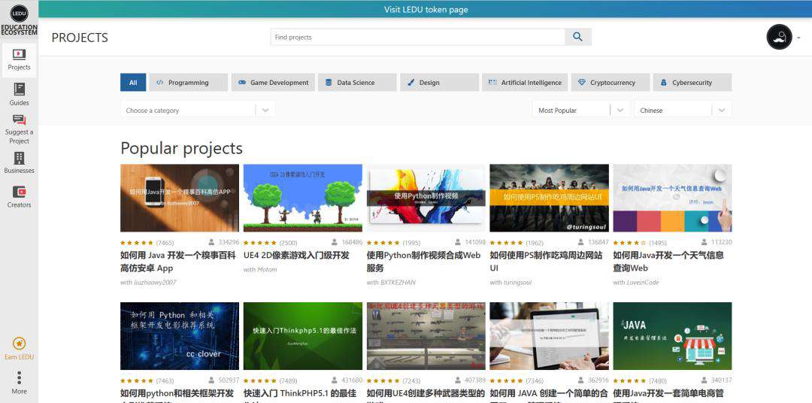Open the Businesses sidebar icon
Screen dimensions: 812x403
tap(19, 158)
